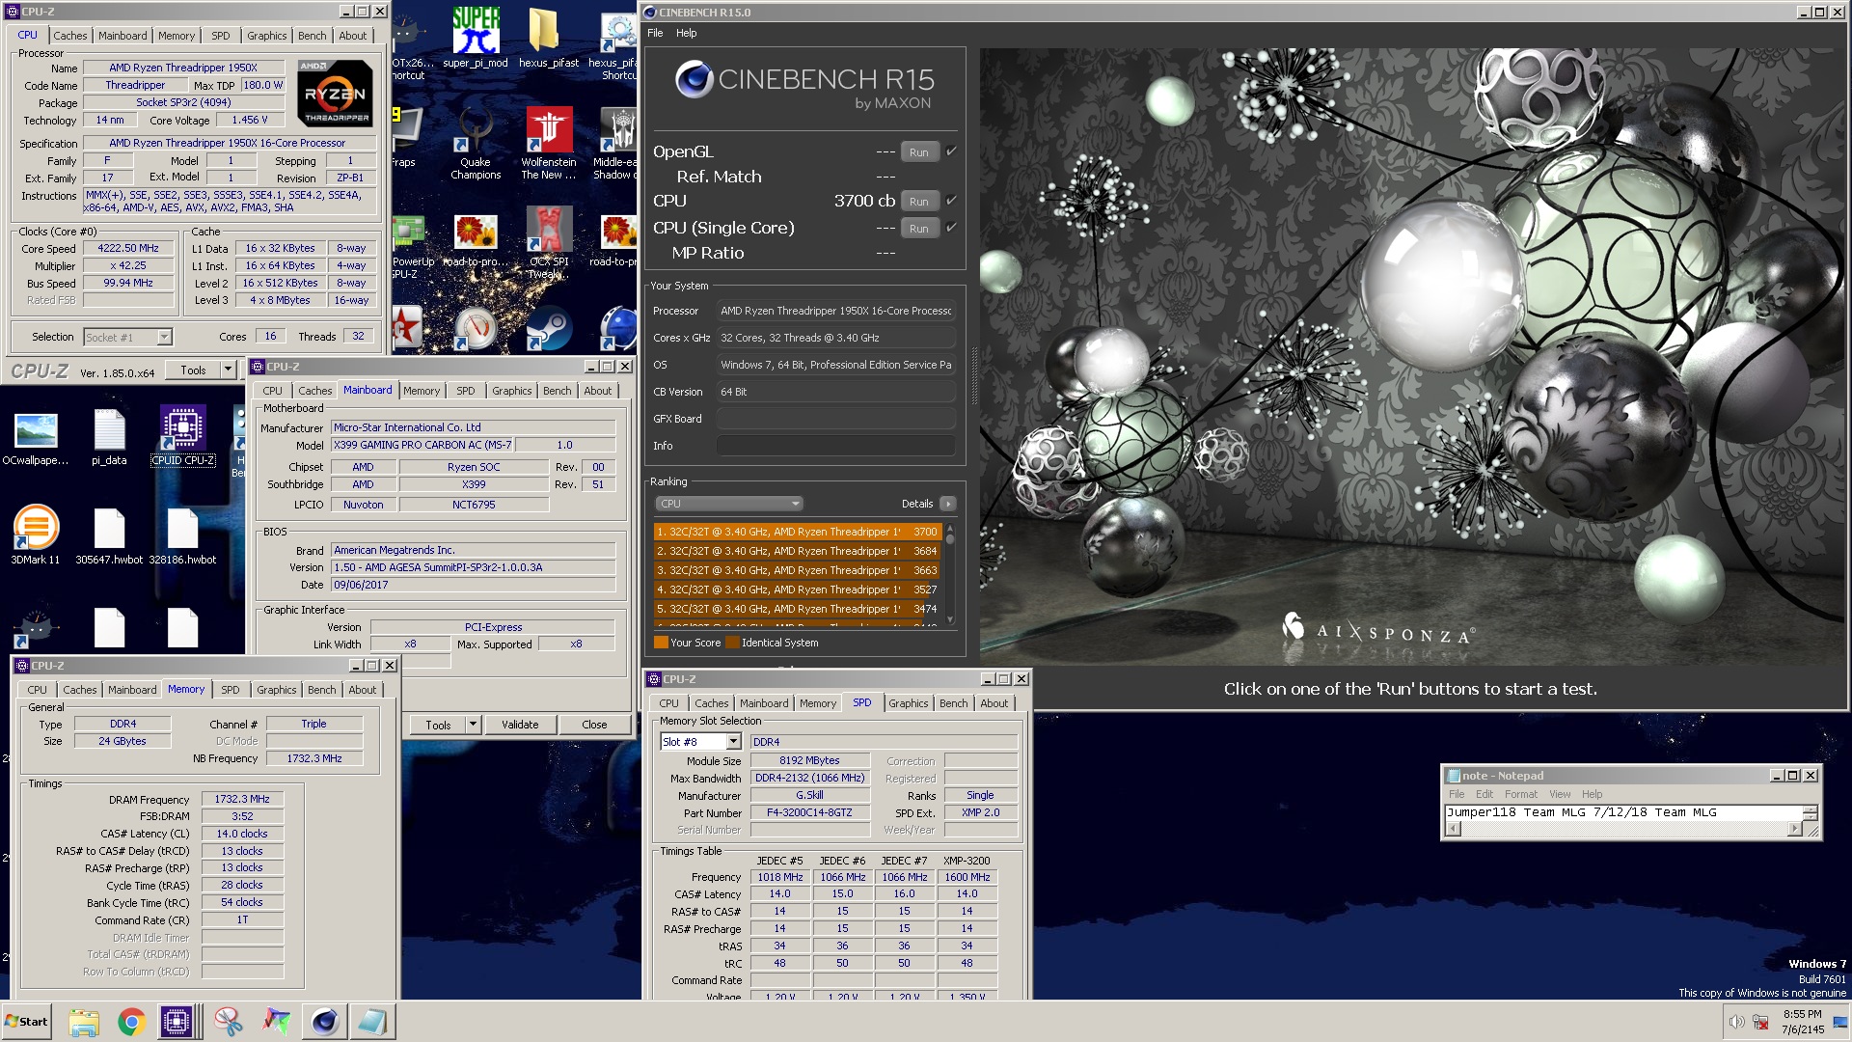Switch to Cinebench in the taskbar

click(x=324, y=1022)
